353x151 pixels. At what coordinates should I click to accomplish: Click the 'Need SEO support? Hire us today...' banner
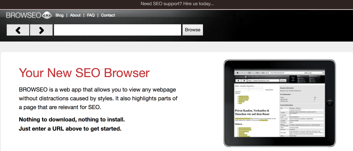pos(177,4)
